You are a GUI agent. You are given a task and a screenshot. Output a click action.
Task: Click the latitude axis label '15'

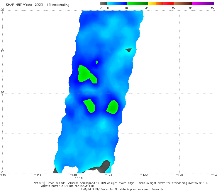tap(2, 51)
